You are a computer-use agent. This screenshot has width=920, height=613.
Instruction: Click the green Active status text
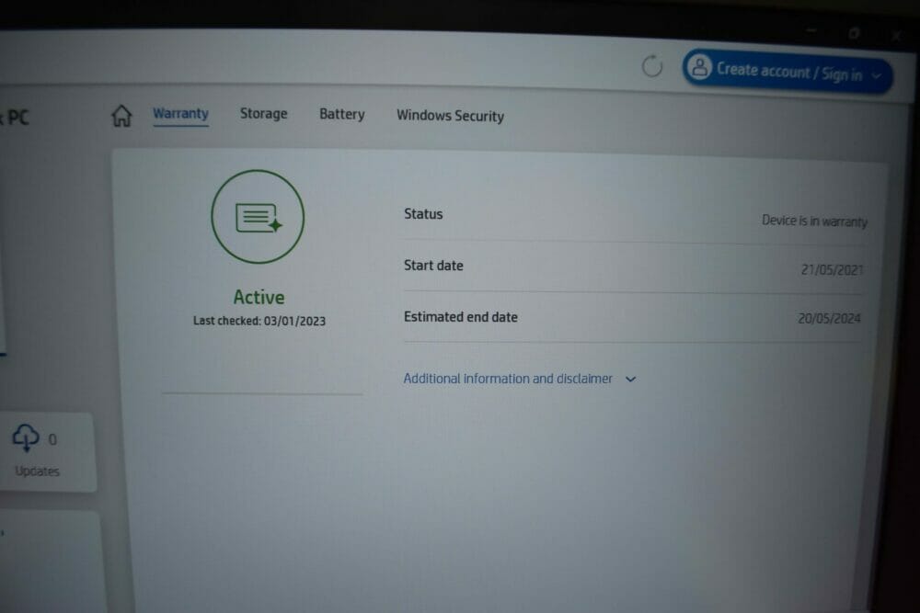(x=259, y=297)
